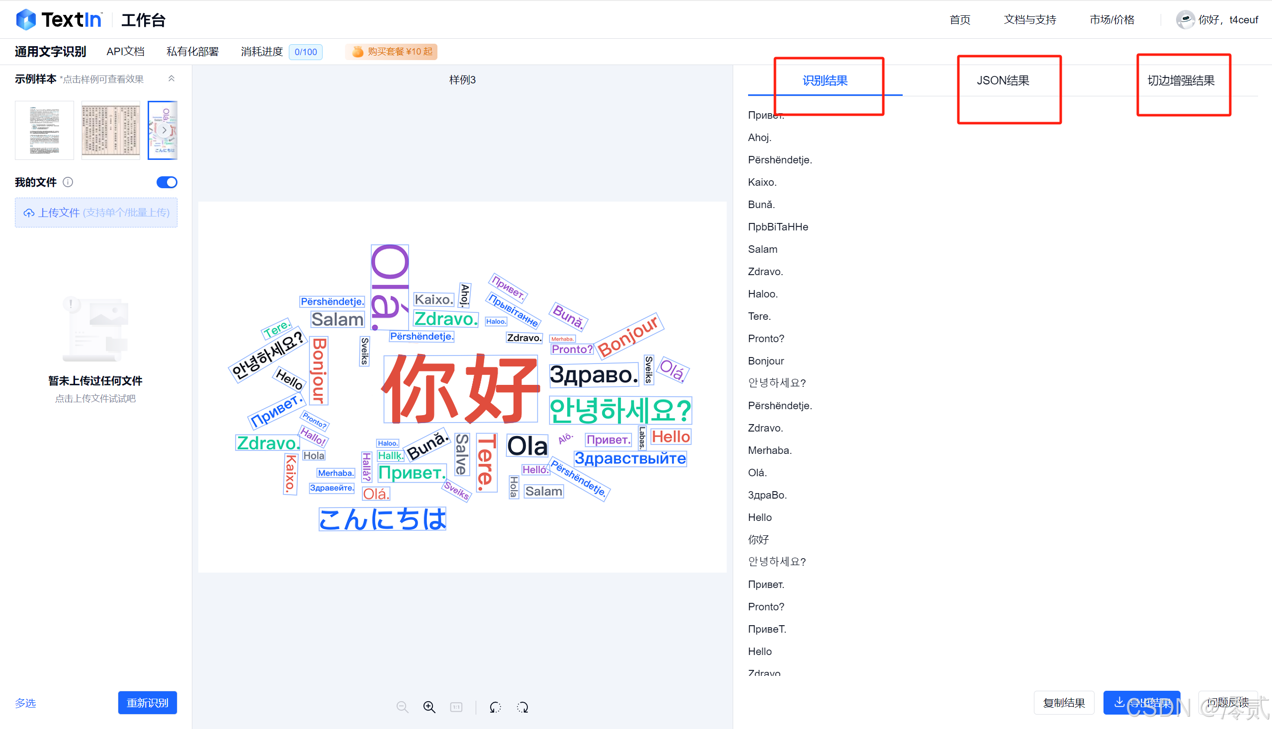Viewport: 1272px width, 729px height.
Task: Open the 我的文件 info tooltip icon
Action: [68, 182]
